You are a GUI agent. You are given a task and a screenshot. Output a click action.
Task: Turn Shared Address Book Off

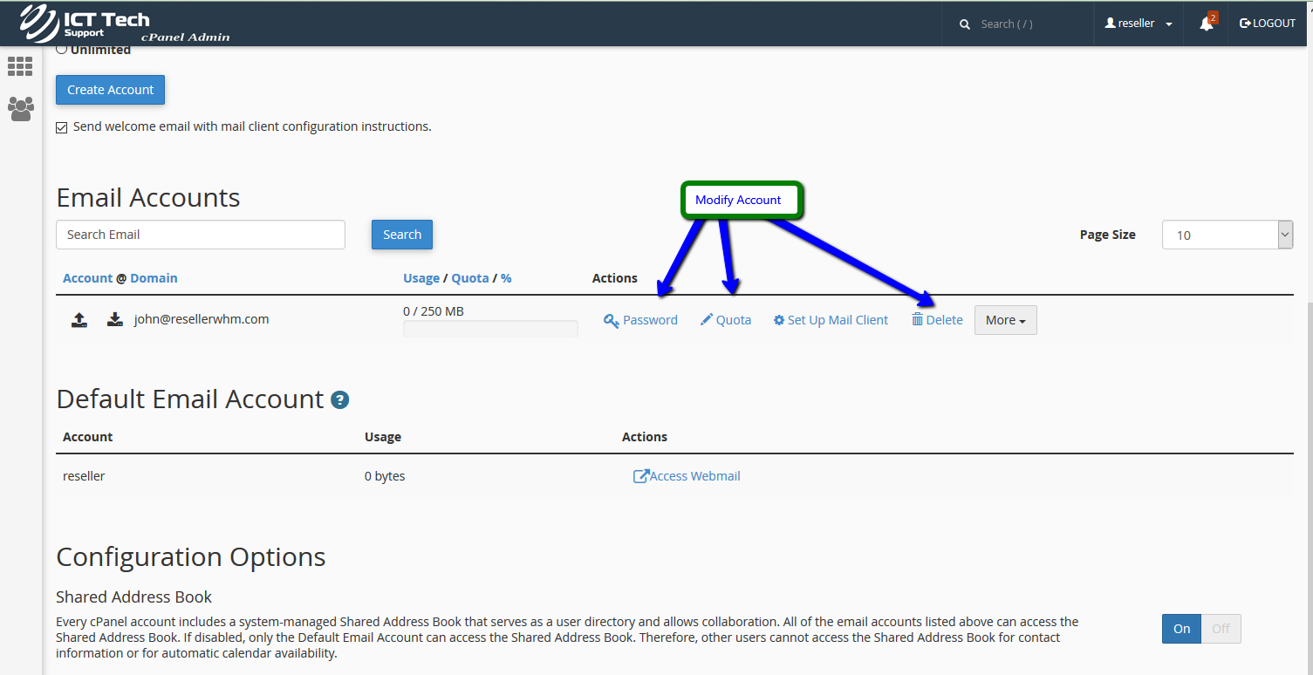(1221, 629)
